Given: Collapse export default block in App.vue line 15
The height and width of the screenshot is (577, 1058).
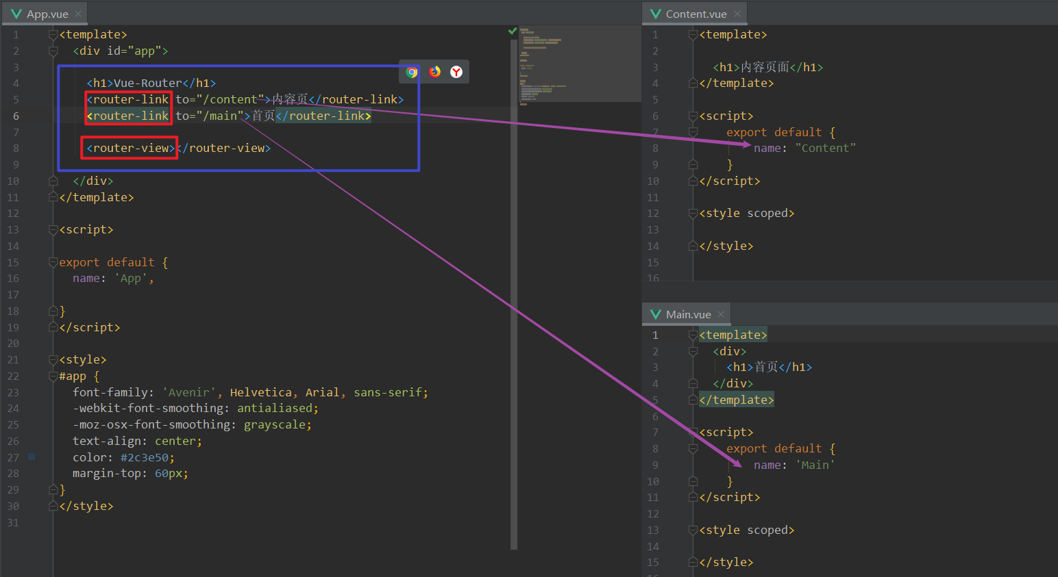Looking at the screenshot, I should 53,262.
